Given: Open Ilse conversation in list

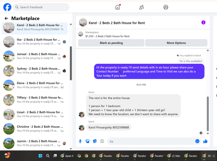Looking at the screenshot, I should point(35,42).
